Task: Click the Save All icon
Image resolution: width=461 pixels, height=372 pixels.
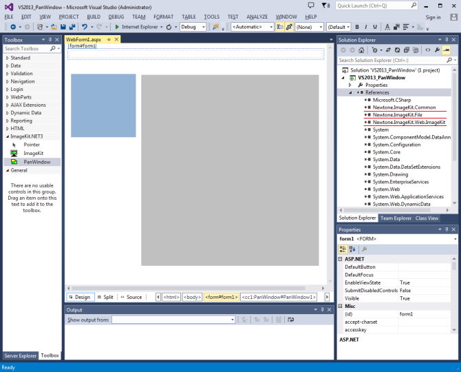Action: [72, 27]
